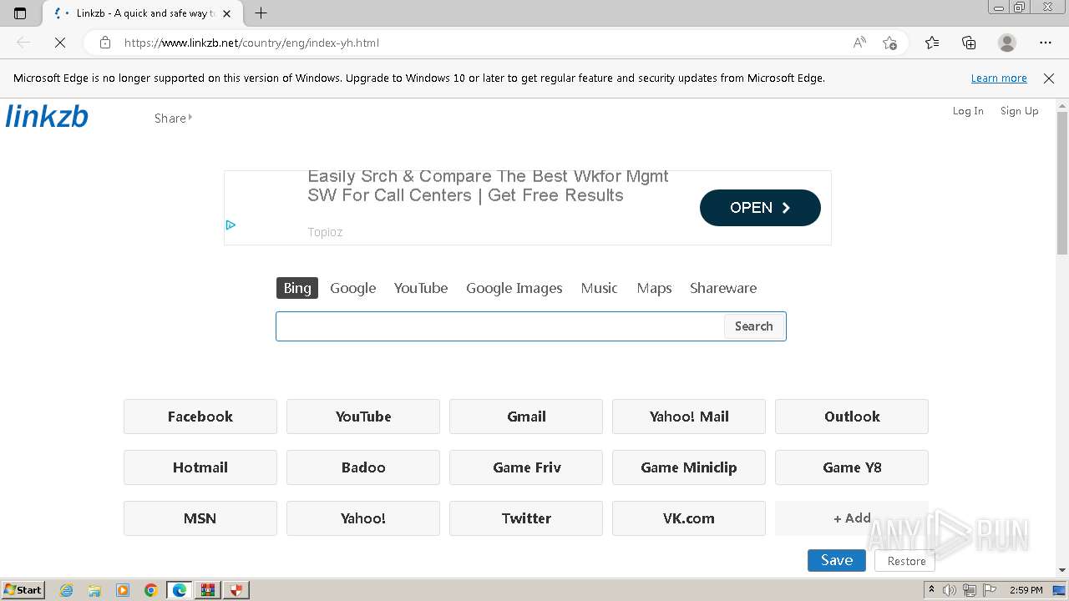Show hidden system tray icons
Viewport: 1069px width, 601px height.
[x=932, y=590]
